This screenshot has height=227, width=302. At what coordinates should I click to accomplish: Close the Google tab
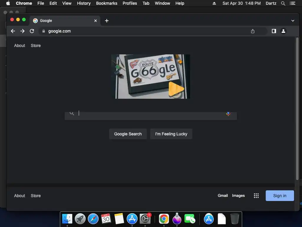coord(96,21)
